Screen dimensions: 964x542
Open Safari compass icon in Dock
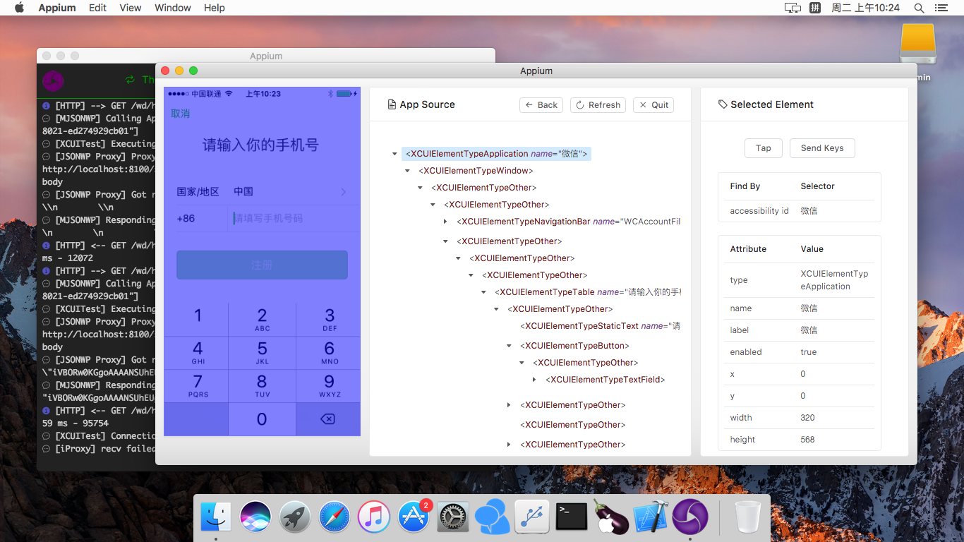[x=335, y=517]
